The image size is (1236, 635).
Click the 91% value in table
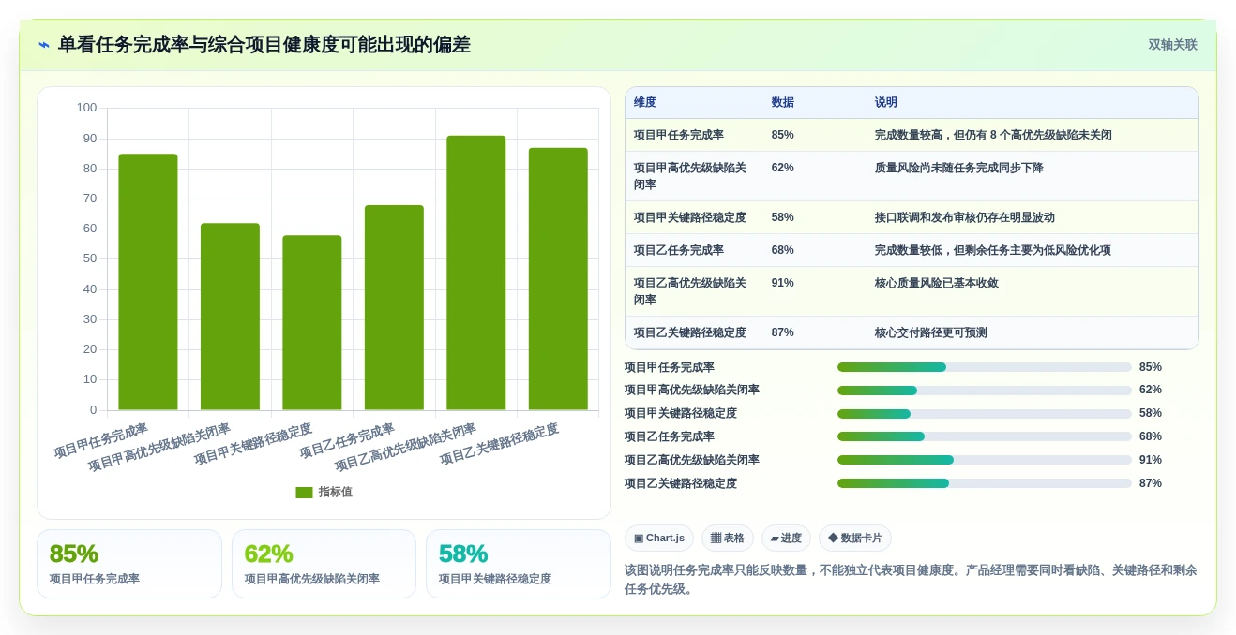click(x=782, y=283)
